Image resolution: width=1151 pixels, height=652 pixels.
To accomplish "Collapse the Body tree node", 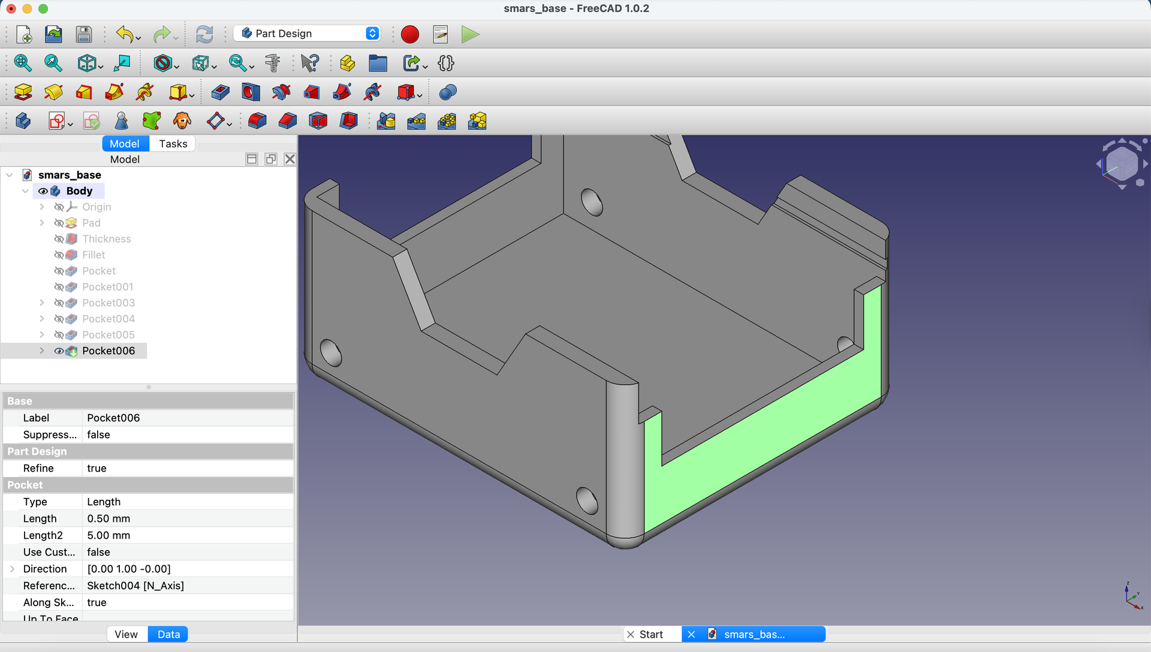I will click(x=25, y=191).
